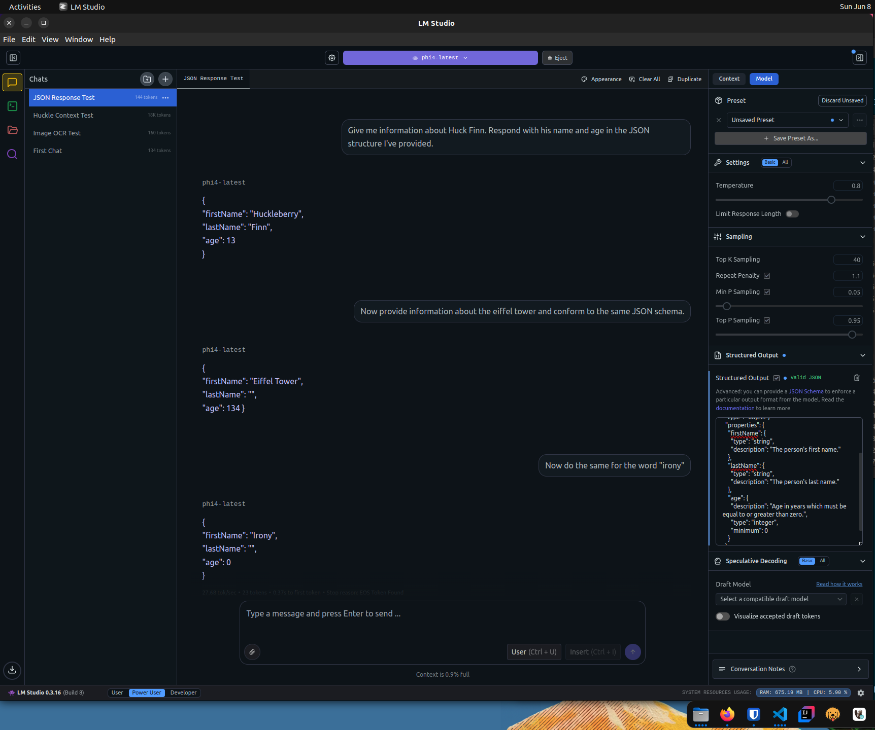The height and width of the screenshot is (730, 875).
Task: Open the phi4-latest model selector dropdown
Action: [440, 57]
